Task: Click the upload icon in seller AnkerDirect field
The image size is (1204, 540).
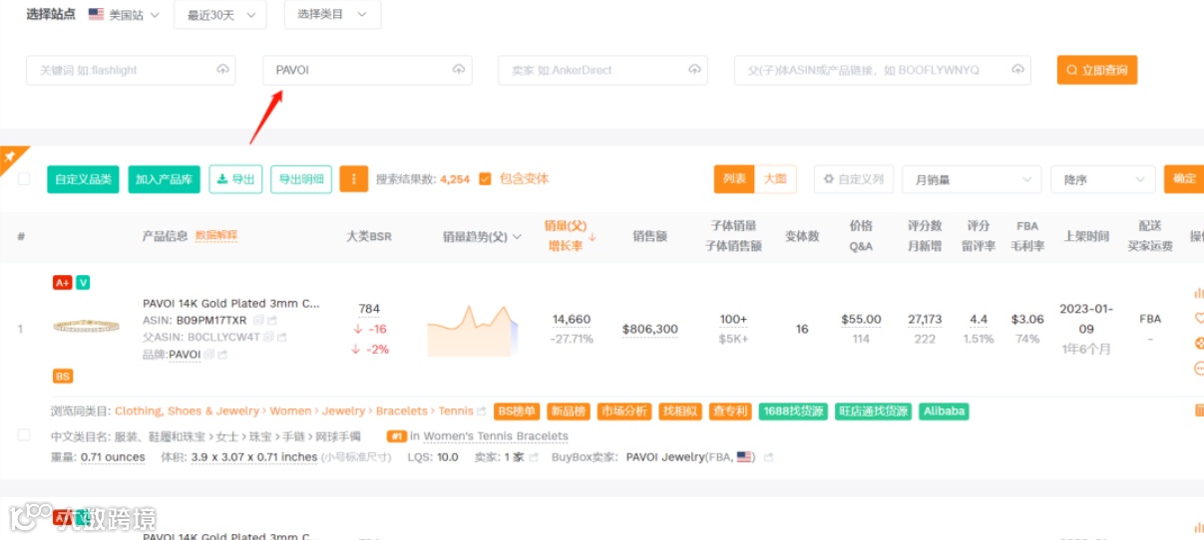Action: pos(694,70)
